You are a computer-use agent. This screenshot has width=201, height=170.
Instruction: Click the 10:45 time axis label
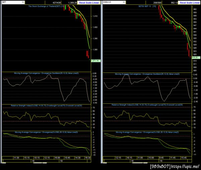67,158
